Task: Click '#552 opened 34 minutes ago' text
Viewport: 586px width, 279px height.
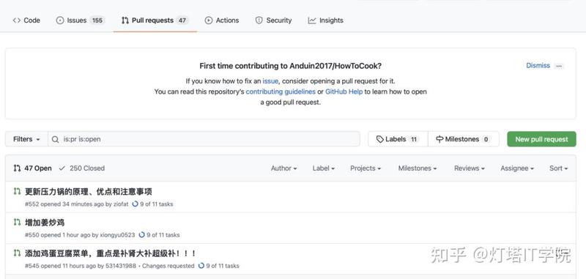Action: pos(64,204)
